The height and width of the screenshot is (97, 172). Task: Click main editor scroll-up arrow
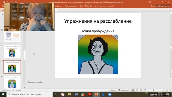[x=171, y=13]
